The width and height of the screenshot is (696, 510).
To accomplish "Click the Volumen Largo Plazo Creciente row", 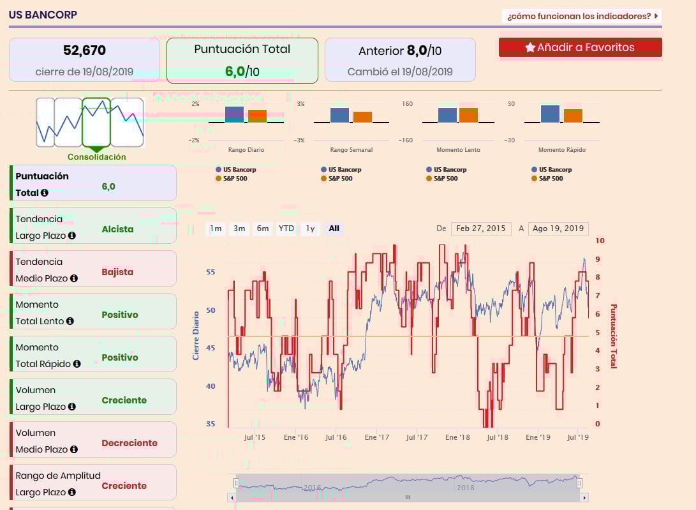I will [93, 397].
